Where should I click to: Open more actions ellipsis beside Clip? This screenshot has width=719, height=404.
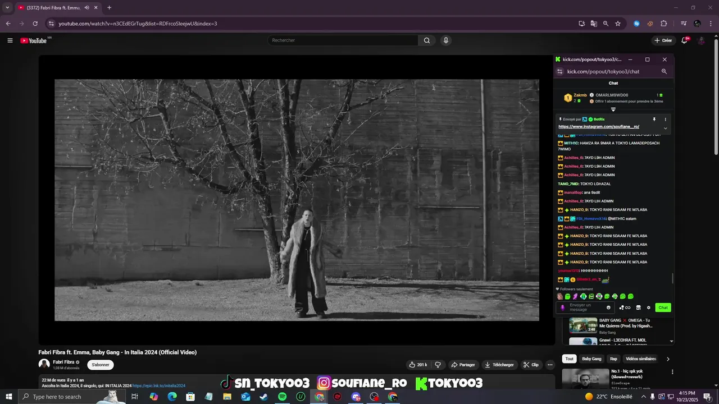pos(550,365)
